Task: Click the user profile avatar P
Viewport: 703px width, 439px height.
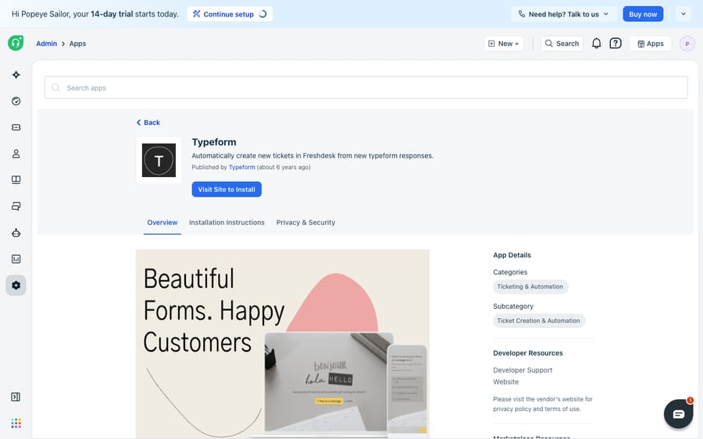Action: tap(687, 44)
